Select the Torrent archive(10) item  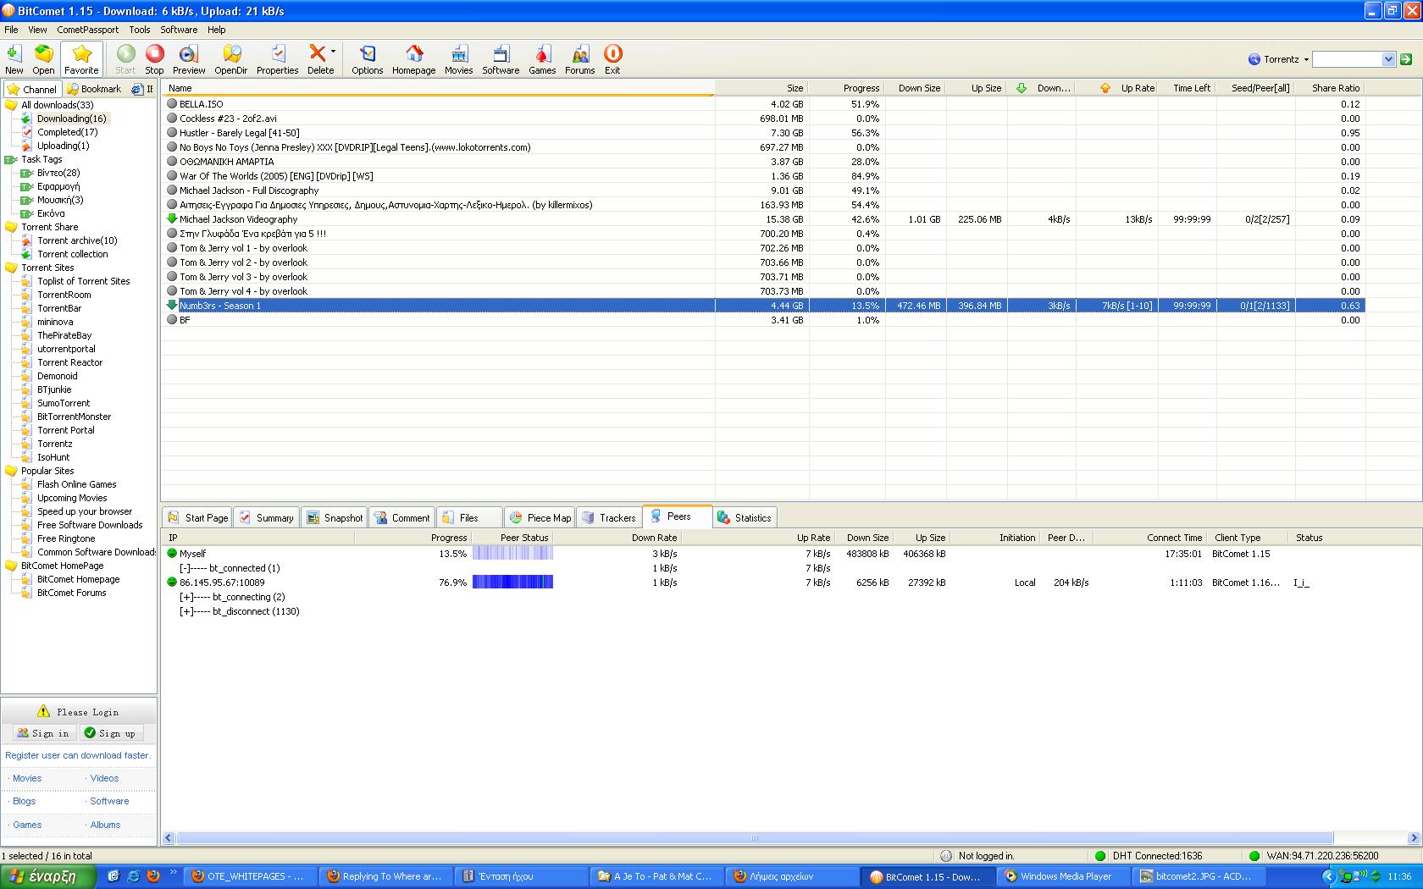click(x=77, y=240)
